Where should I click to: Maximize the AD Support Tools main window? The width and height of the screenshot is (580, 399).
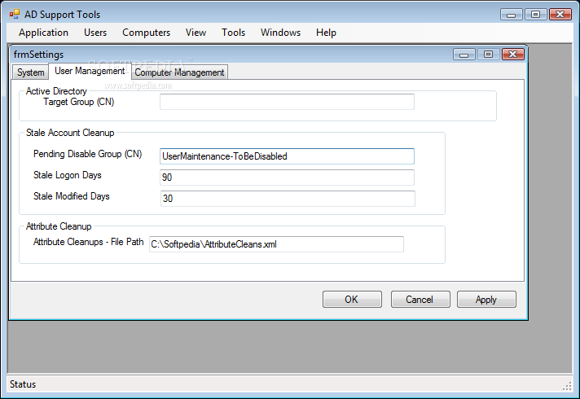[x=535, y=15]
